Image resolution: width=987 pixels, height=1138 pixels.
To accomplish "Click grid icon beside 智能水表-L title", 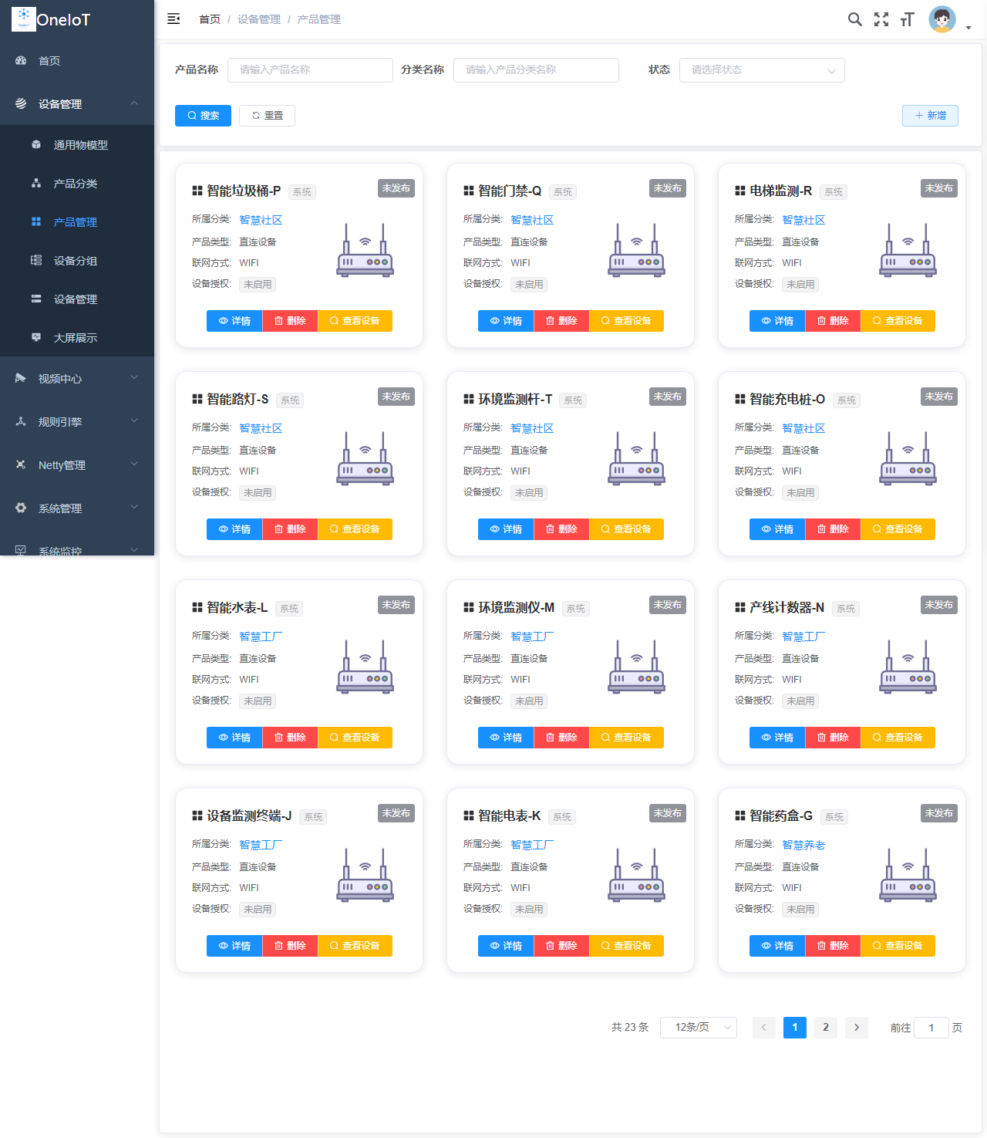I will (197, 607).
